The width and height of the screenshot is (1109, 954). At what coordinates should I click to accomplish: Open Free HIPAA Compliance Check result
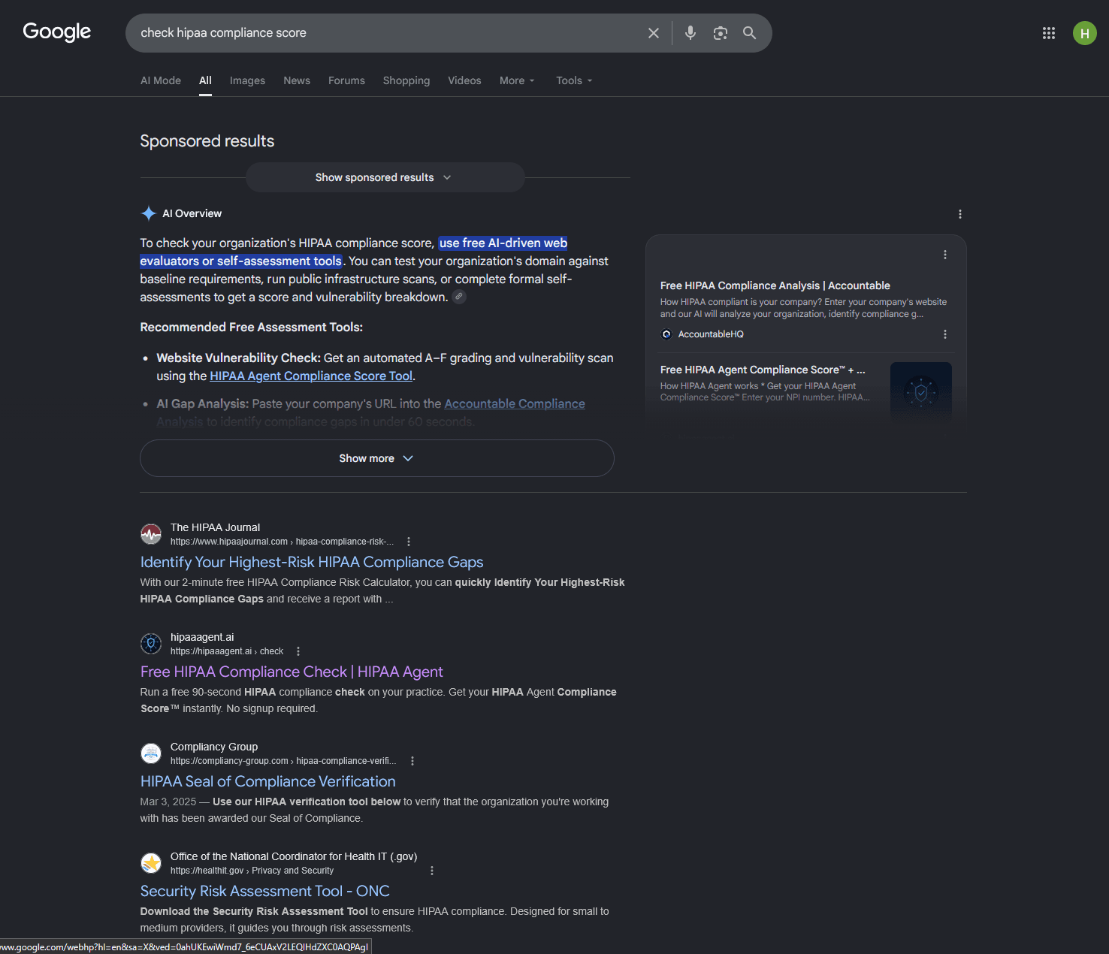tap(292, 672)
